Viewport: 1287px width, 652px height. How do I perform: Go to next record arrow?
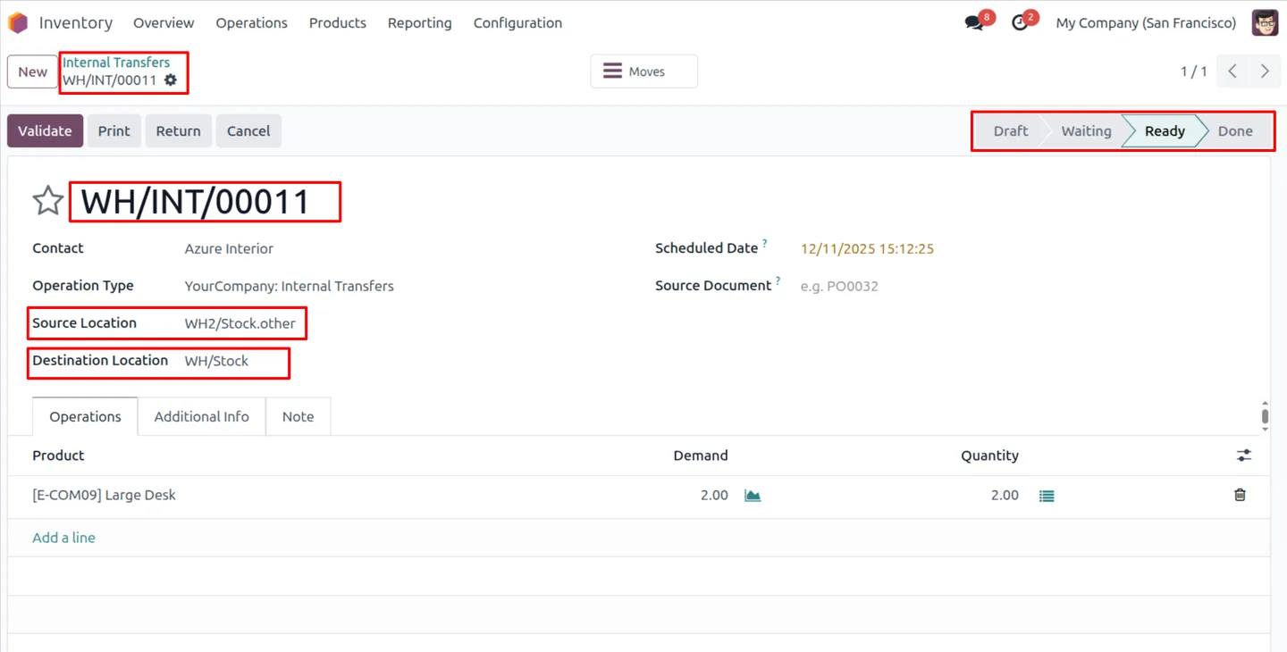click(1265, 71)
